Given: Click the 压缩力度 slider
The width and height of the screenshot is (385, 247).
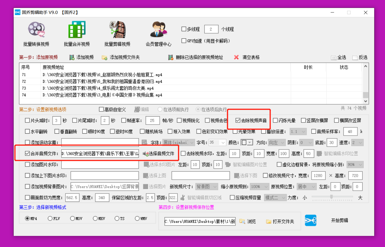Looking at the screenshot, I should 332,197.
